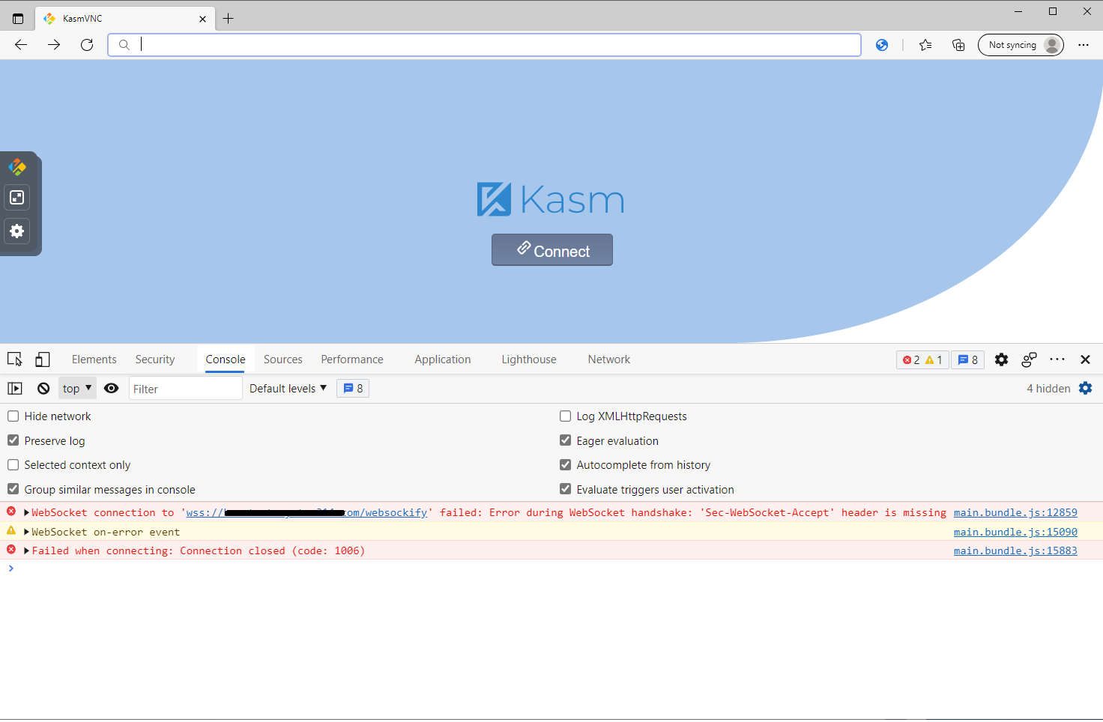This screenshot has width=1103, height=722.
Task: Select the Inspect Element tool in DevTools
Action: click(14, 360)
